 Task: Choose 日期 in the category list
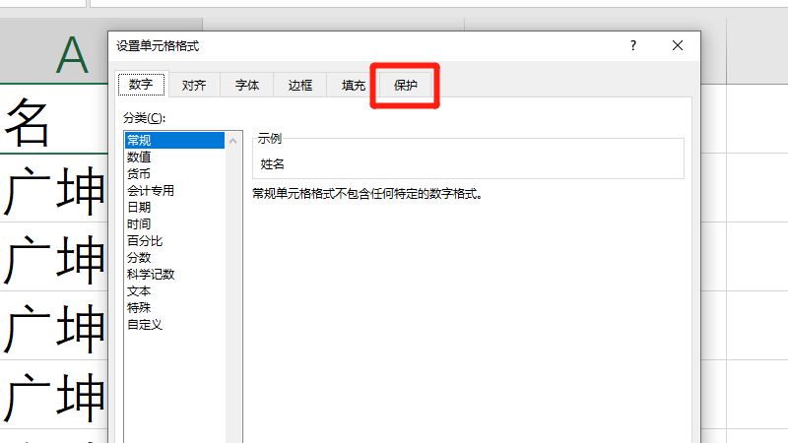pos(139,207)
